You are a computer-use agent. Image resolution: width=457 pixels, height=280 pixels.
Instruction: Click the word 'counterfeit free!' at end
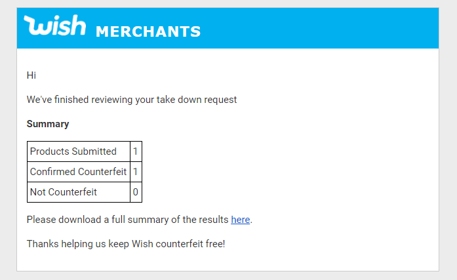pyautogui.click(x=190, y=243)
